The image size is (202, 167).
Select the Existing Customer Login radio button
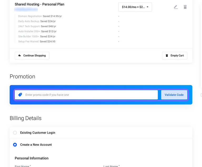point(15,133)
